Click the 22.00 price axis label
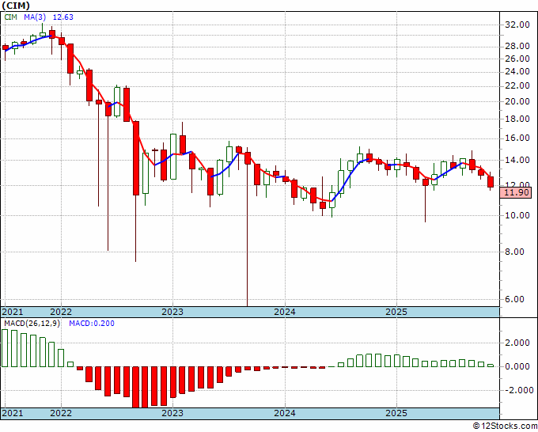538x432 pixels. click(x=517, y=85)
